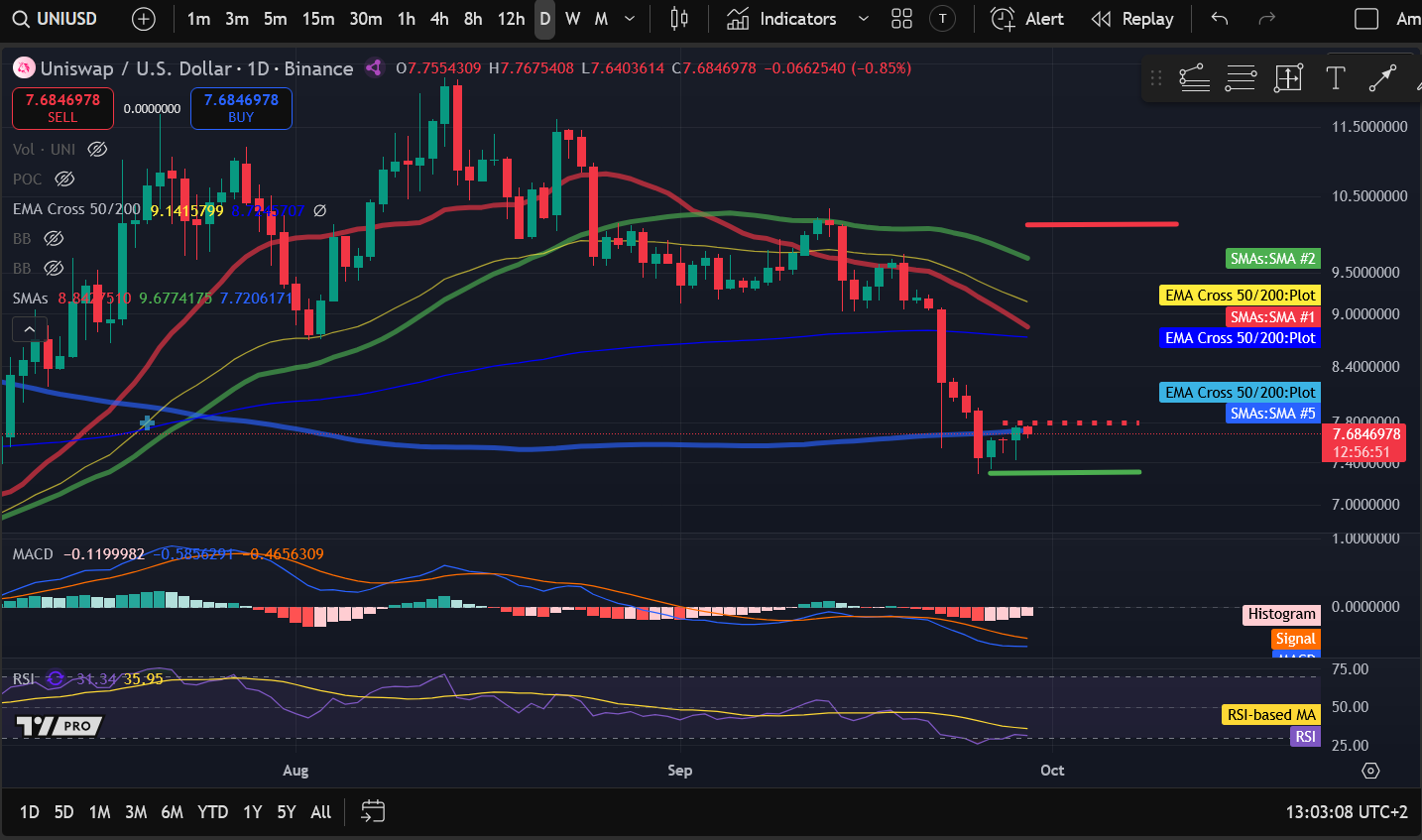Click the yellow EMA Cross 50/200:Plot label
This screenshot has height=840, width=1422.
(1241, 296)
